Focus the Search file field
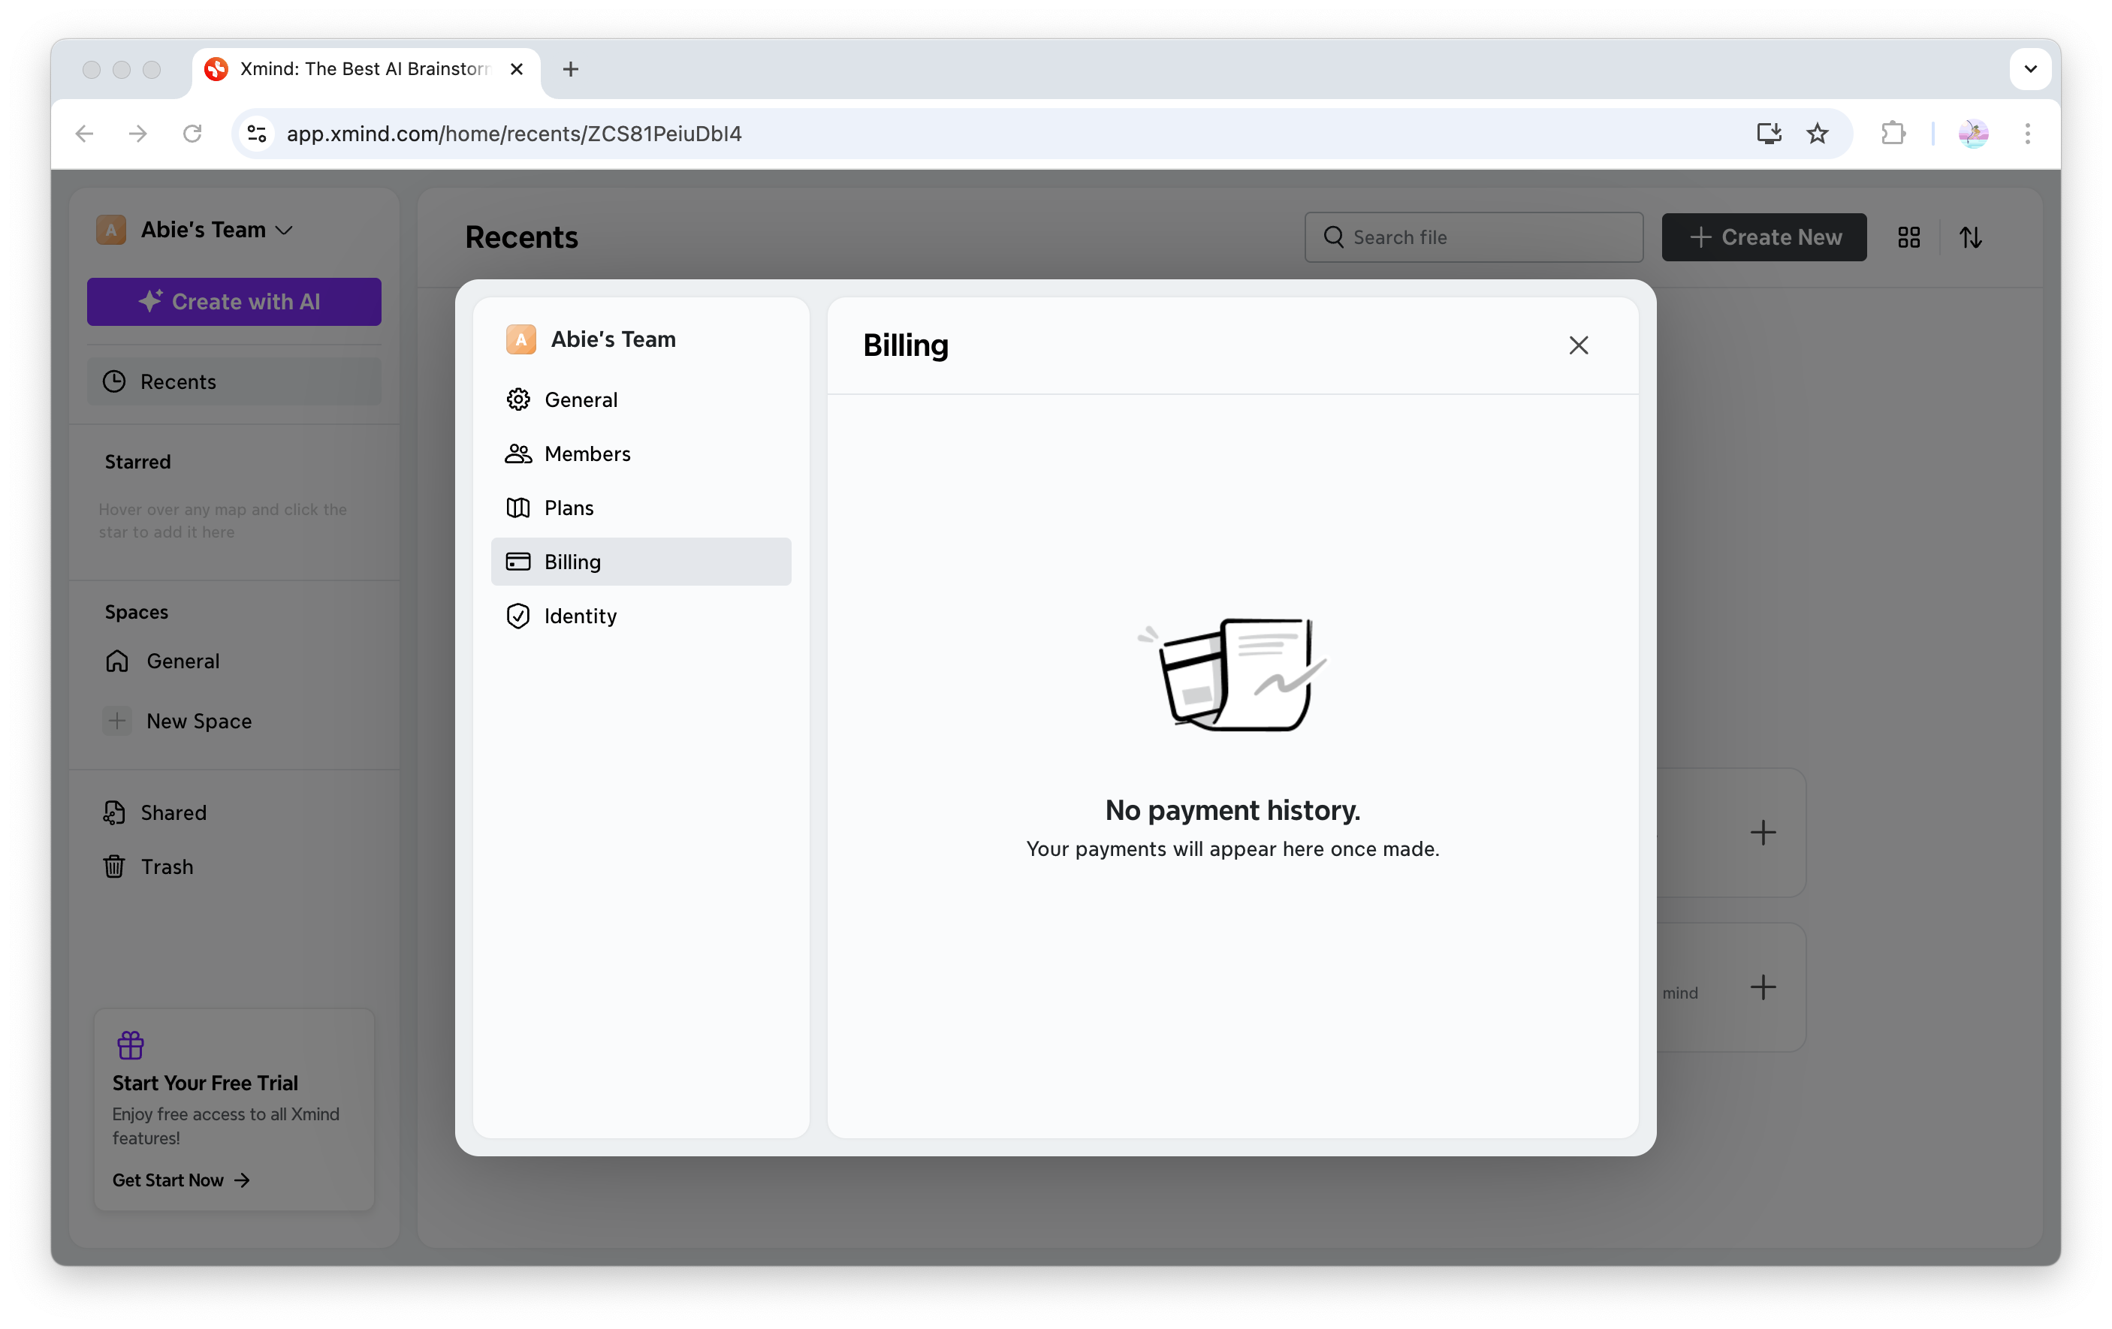The image size is (2112, 1329). point(1474,237)
